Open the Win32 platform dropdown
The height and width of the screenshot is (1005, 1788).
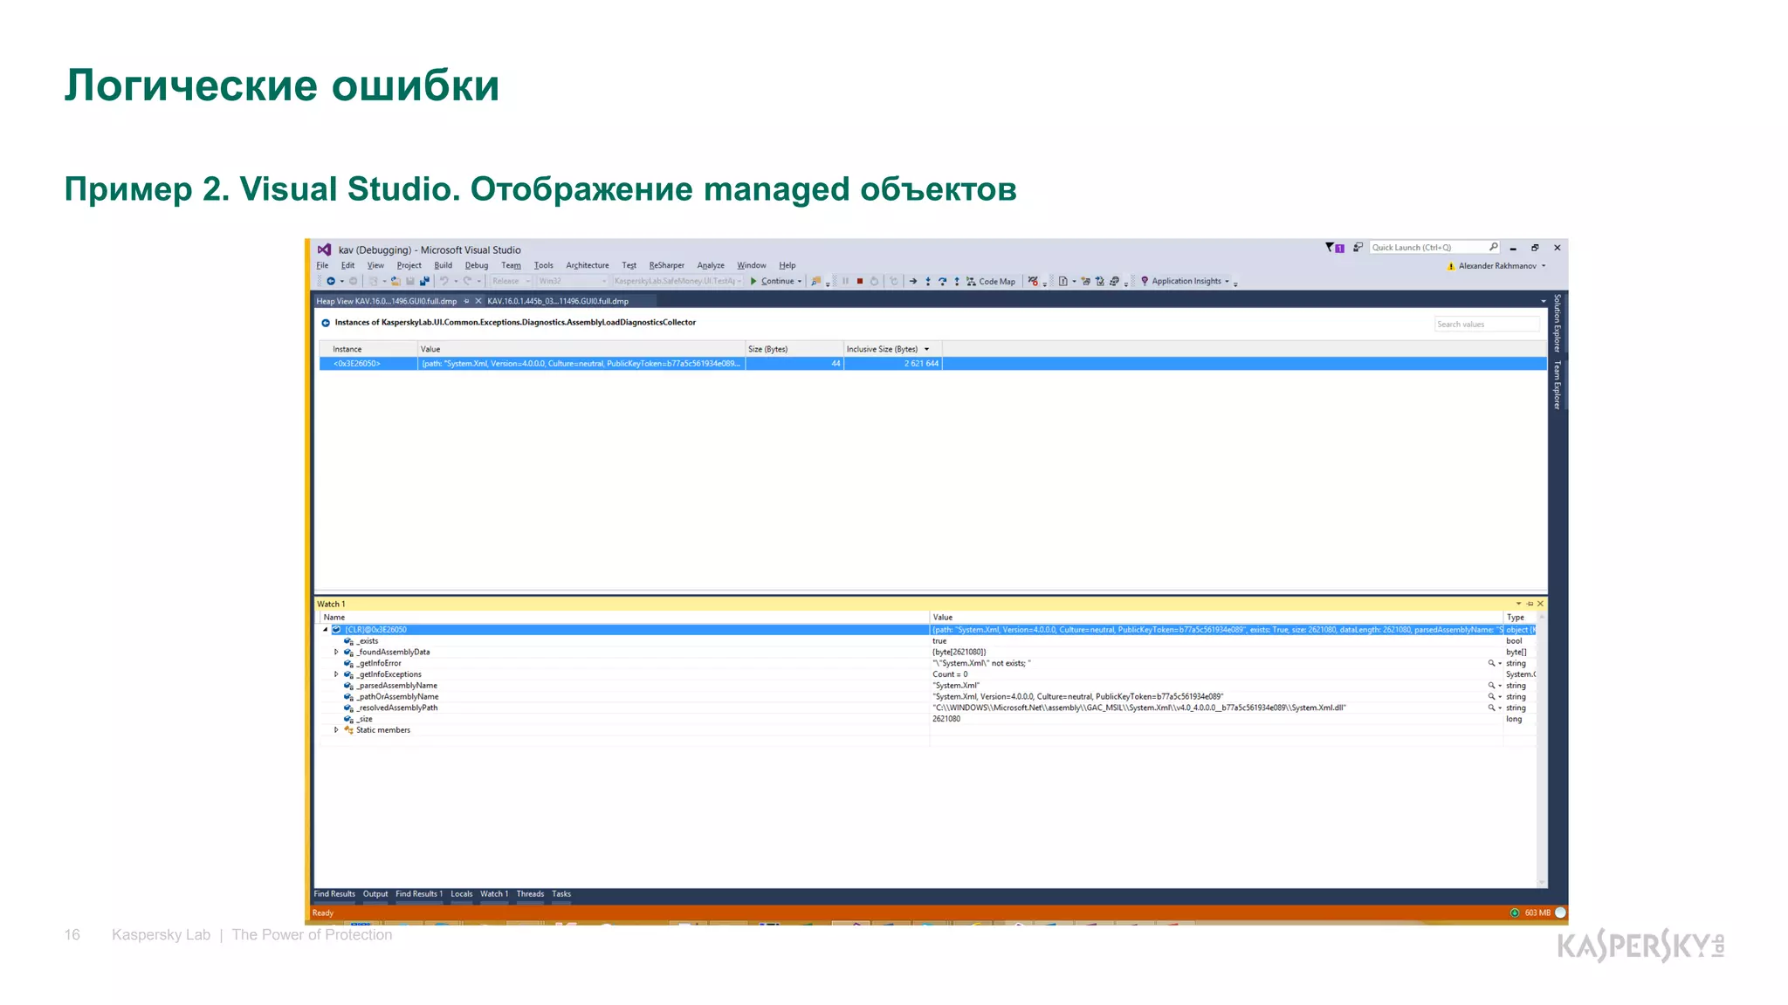(572, 281)
